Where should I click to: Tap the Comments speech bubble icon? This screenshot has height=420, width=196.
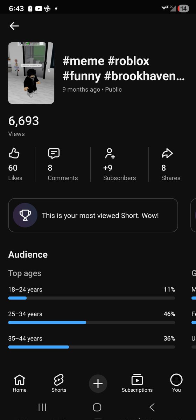54,153
